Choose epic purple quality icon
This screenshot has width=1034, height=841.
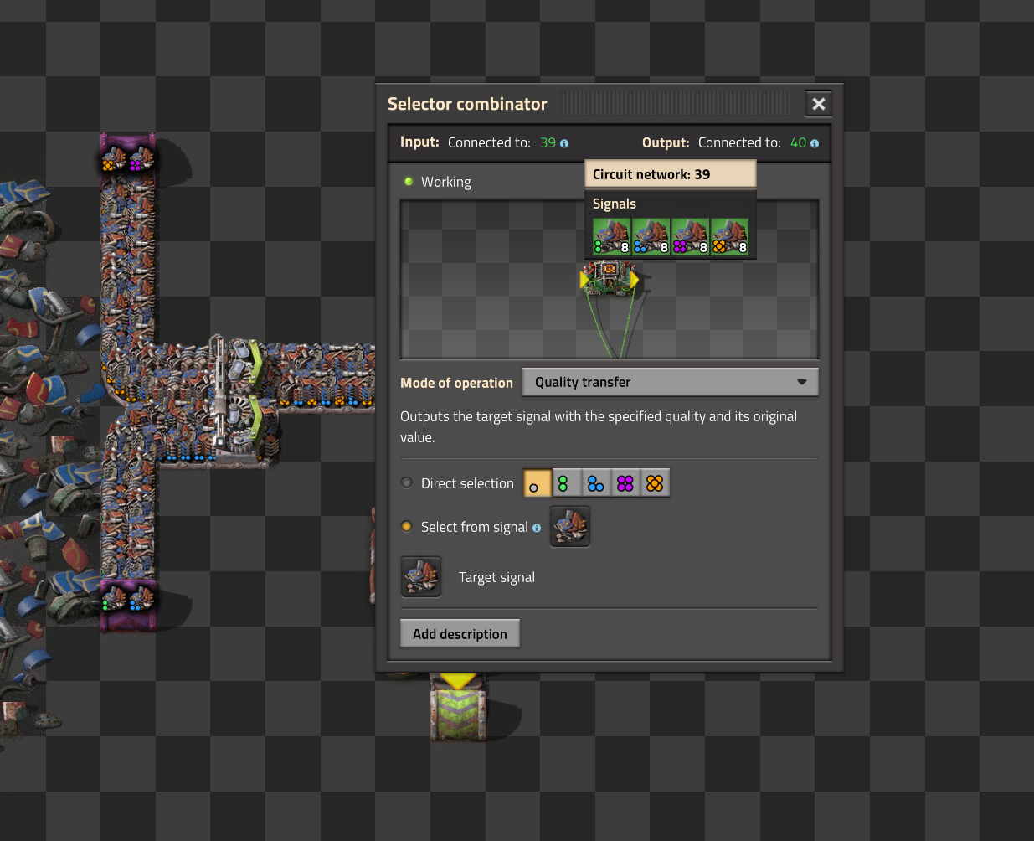click(625, 483)
